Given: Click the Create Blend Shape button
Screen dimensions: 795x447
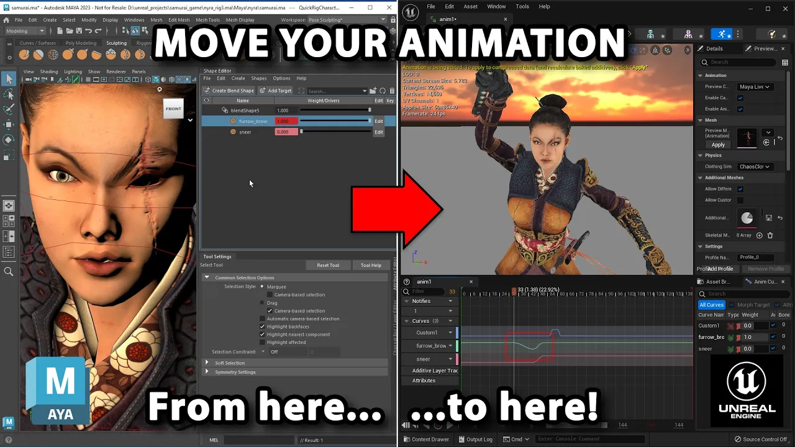Looking at the screenshot, I should (x=229, y=91).
